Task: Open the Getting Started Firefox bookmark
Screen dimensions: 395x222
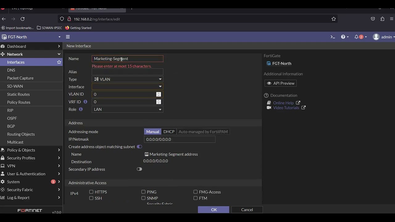Action: tap(78, 28)
